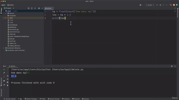Open editor tabs more options icon
The height and width of the screenshot is (100, 179).
click(175, 8)
